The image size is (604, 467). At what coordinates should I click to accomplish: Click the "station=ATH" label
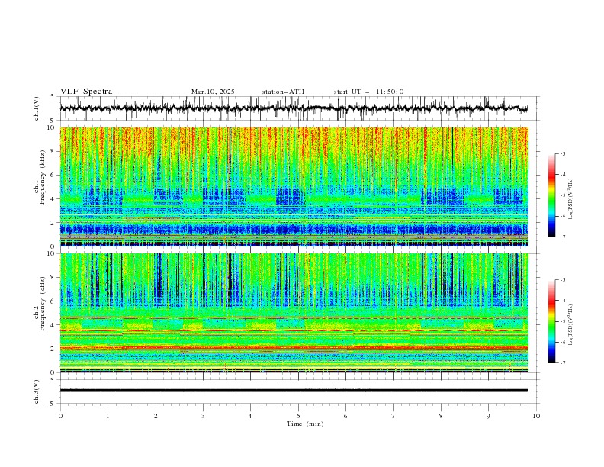(283, 92)
